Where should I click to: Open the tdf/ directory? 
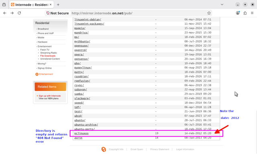click(78, 107)
